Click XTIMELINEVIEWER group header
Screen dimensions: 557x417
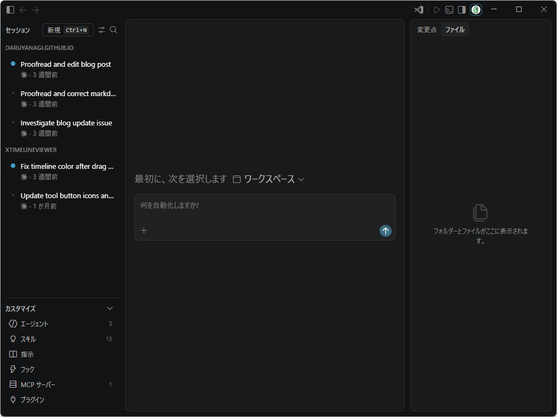click(31, 150)
